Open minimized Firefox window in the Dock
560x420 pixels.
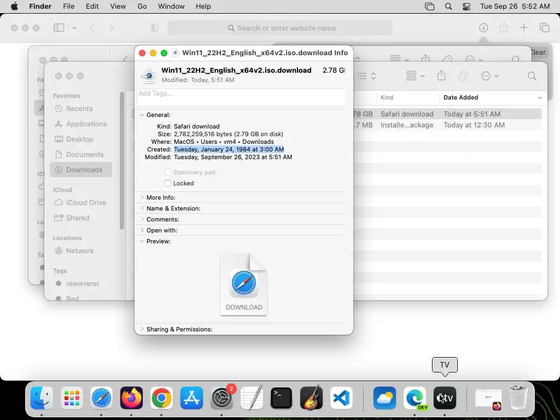click(488, 399)
